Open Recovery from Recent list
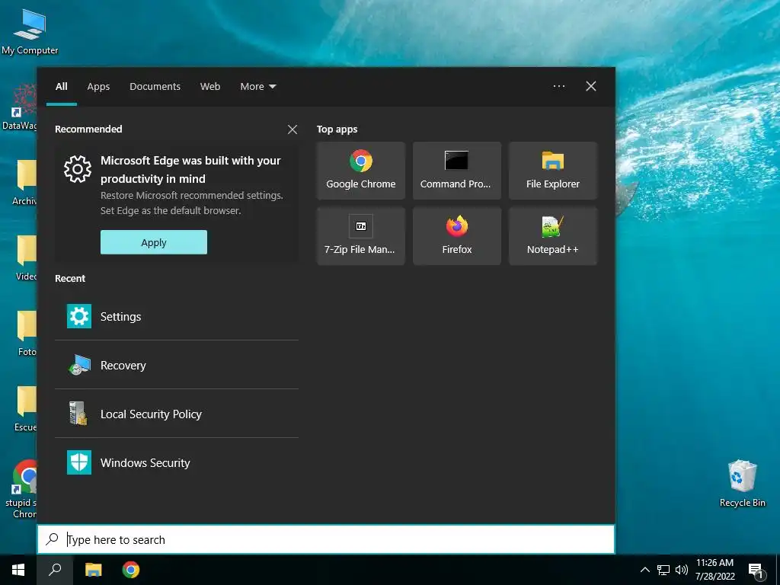This screenshot has width=780, height=585. click(x=177, y=365)
